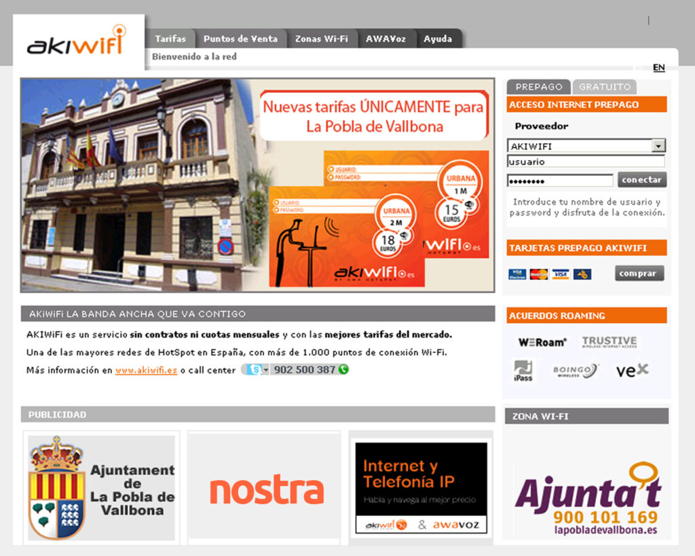Image resolution: width=695 pixels, height=556 pixels.
Task: Switch to the GRATUITO access tab
Action: (605, 87)
